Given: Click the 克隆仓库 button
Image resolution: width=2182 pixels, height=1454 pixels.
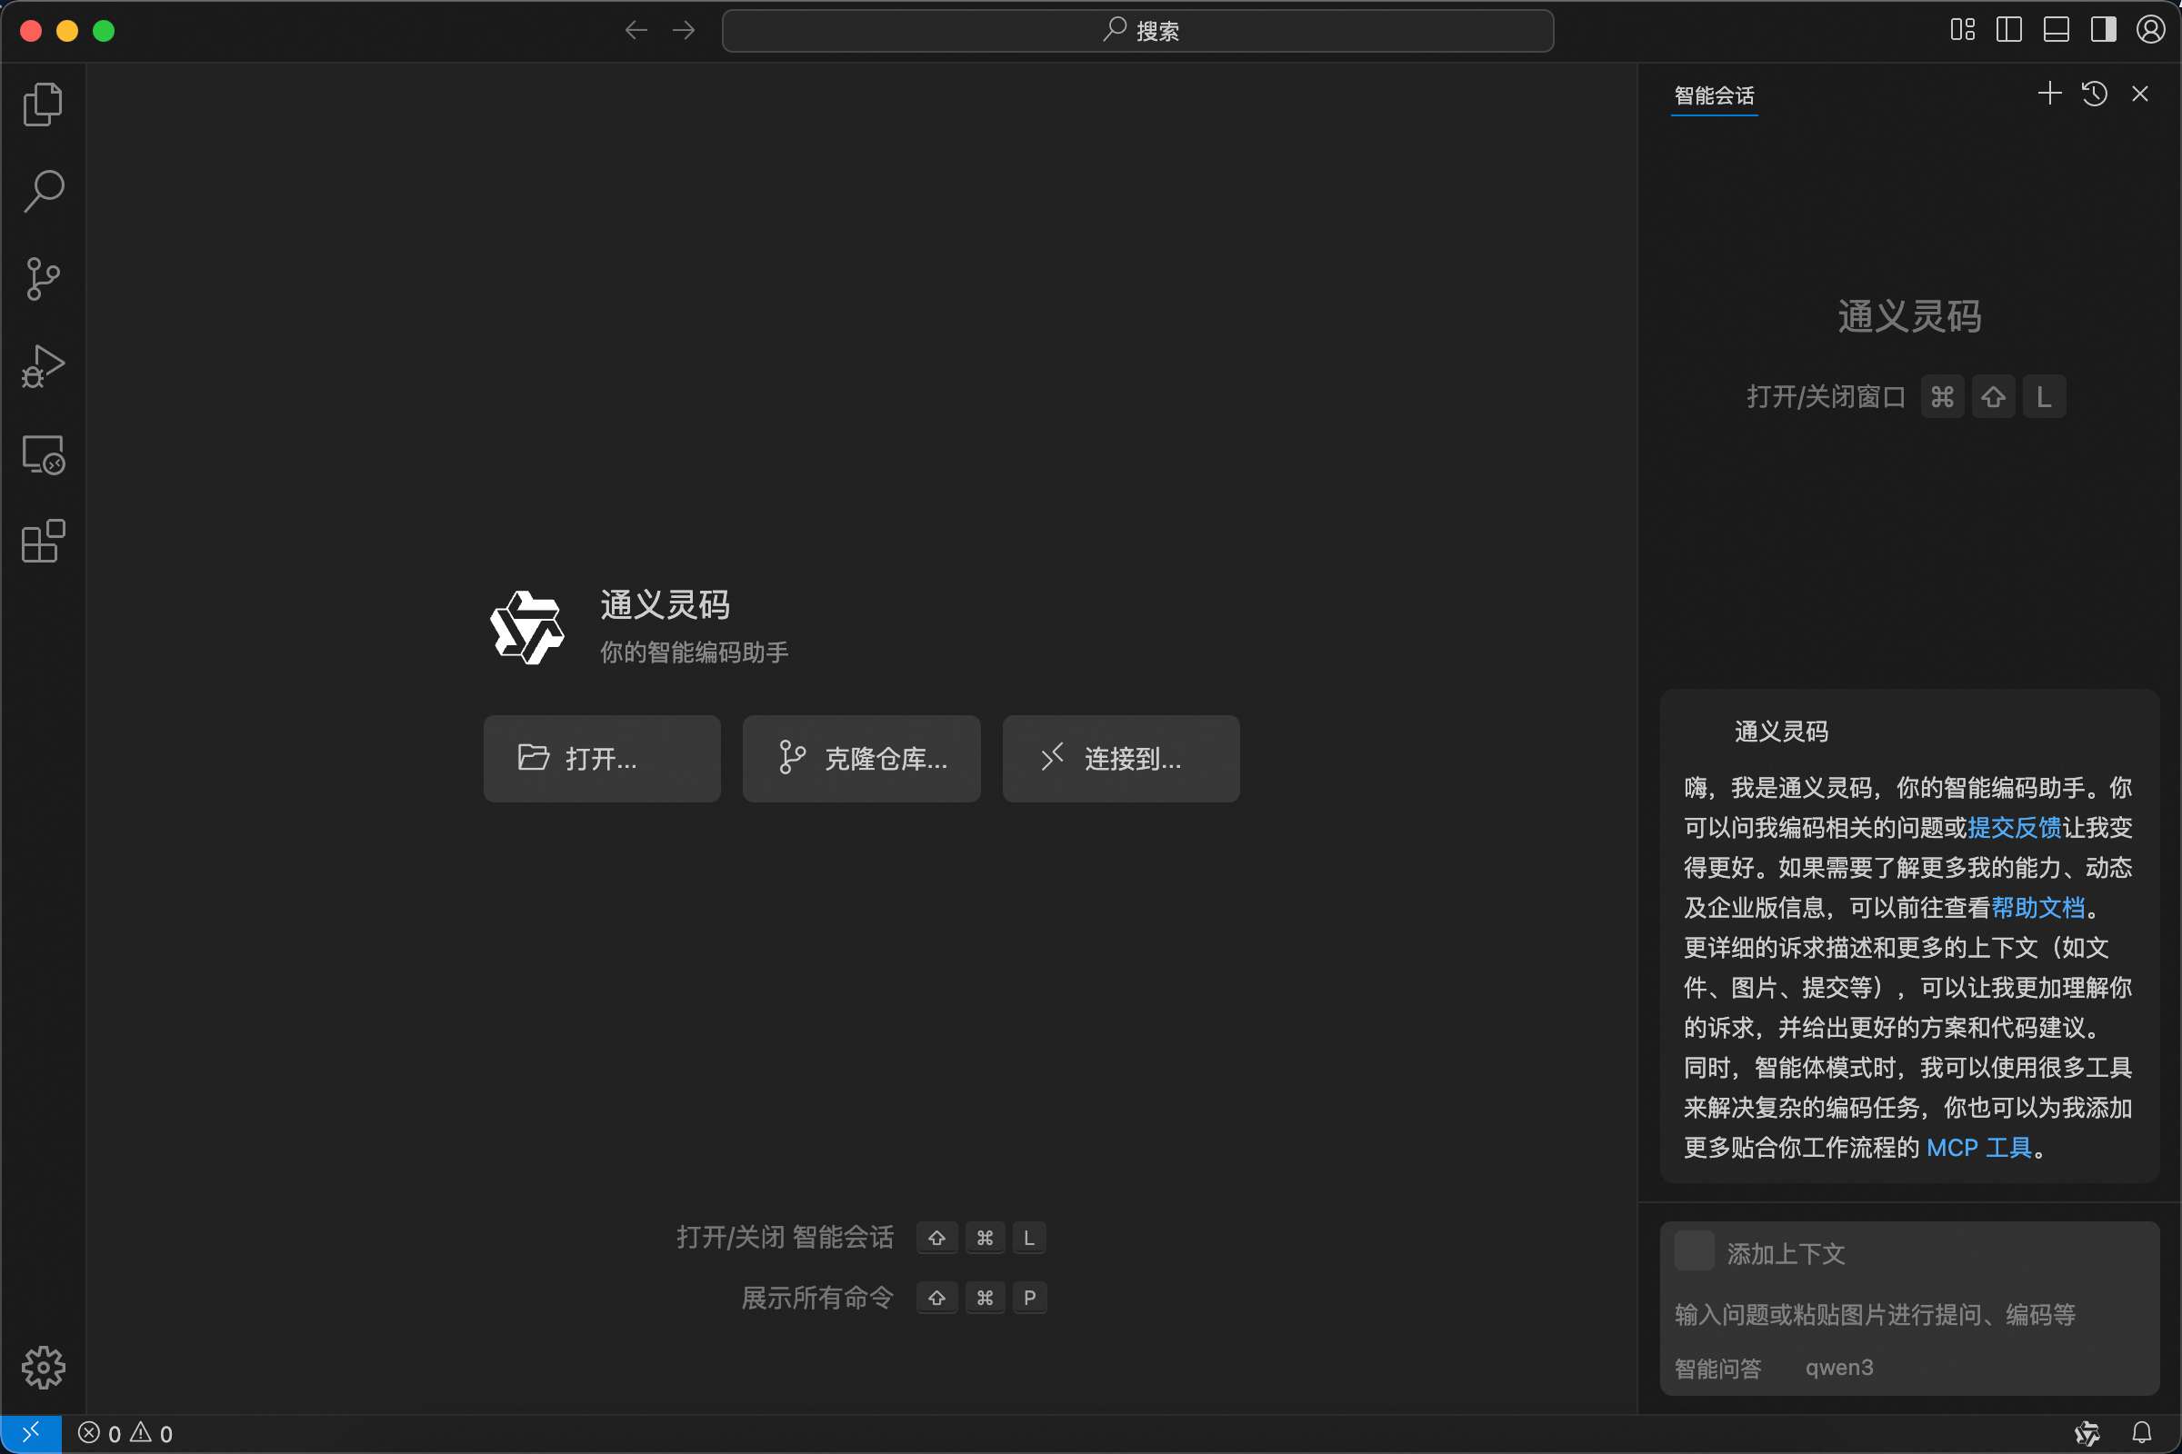Looking at the screenshot, I should (861, 759).
